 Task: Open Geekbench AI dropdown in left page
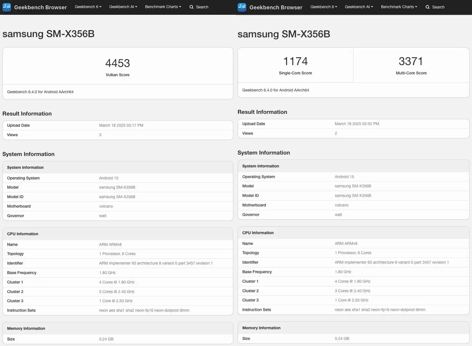tap(123, 7)
